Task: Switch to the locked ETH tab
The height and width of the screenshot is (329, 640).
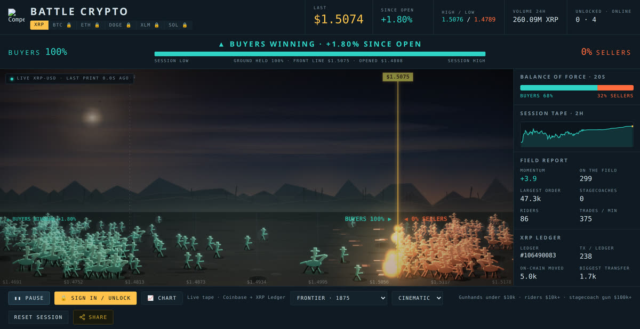Action: (90, 25)
